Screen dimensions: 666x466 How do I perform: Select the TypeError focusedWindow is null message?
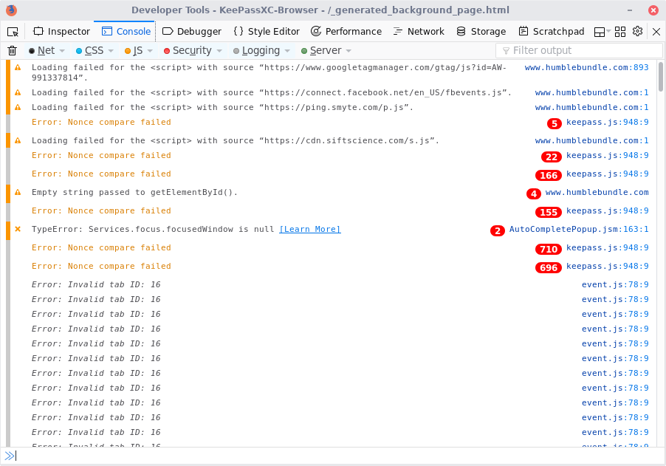point(153,229)
